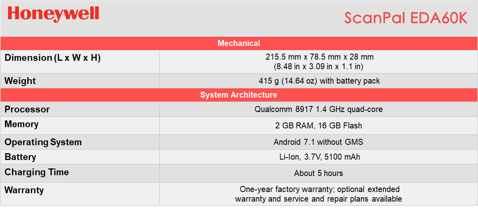Select the 415 g weight value
Viewport: 478px width, 208px height.
pyautogui.click(x=319, y=81)
